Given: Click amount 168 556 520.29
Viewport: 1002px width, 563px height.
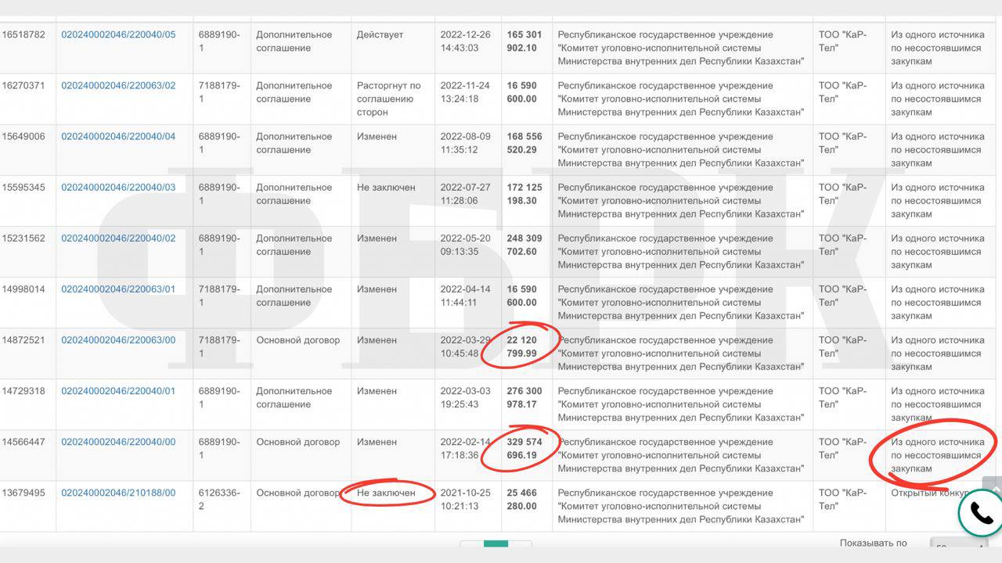Looking at the screenshot, I should click(524, 143).
